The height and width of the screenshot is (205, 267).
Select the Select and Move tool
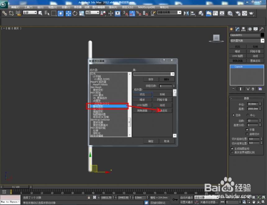[x=68, y=13]
